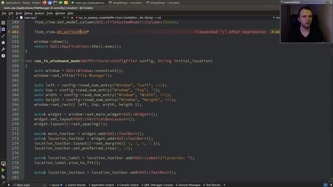Switch to second kling@bogi terminal taskbar window
The height and width of the screenshot is (187, 333).
(x=164, y=3)
